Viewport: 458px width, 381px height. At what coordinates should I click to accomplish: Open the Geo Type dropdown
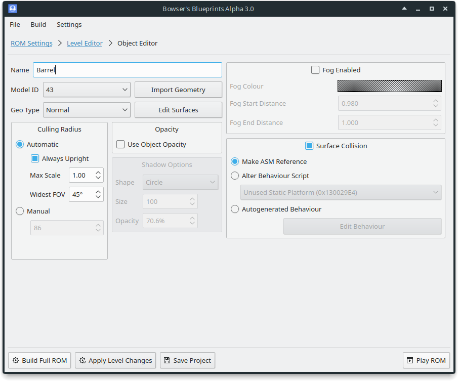[87, 110]
